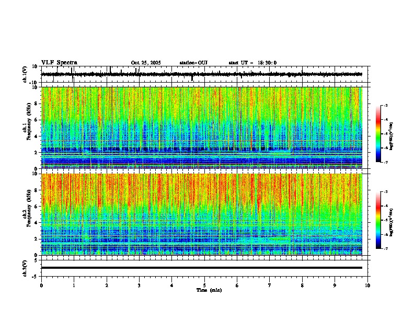Click the "ch.3(V)" axis label
The image size is (414, 320).
(x=25, y=268)
